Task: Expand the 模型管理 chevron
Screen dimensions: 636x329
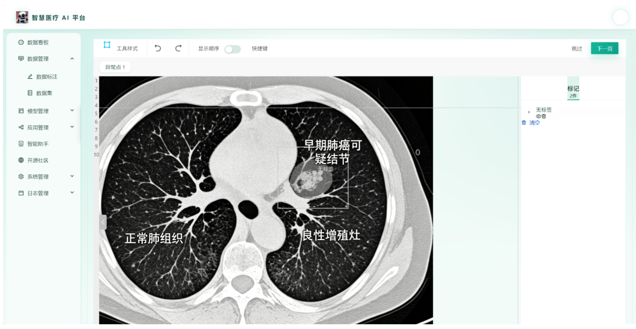Action: (x=72, y=110)
